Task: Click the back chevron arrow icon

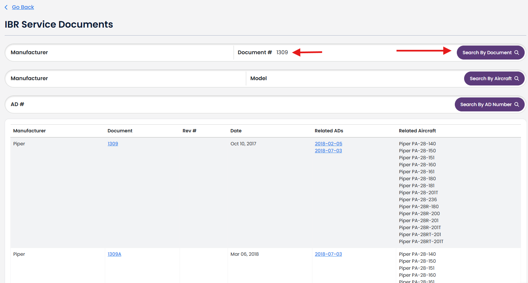Action: (6, 7)
